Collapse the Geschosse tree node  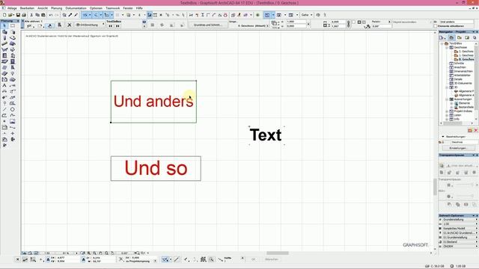coord(447,47)
